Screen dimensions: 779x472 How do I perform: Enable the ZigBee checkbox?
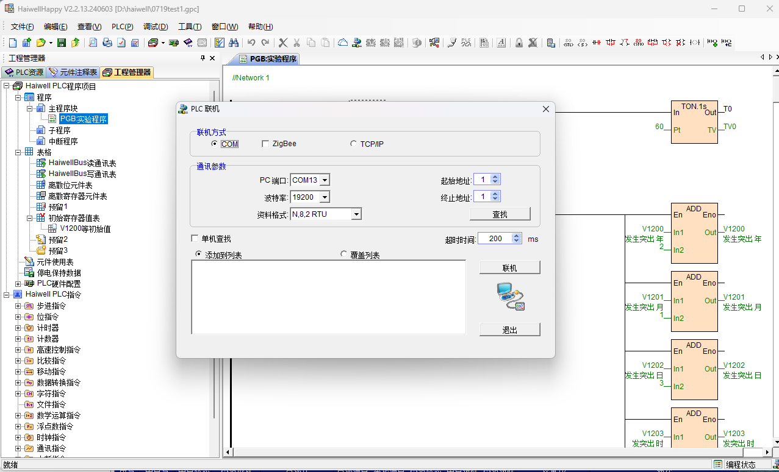coord(265,144)
